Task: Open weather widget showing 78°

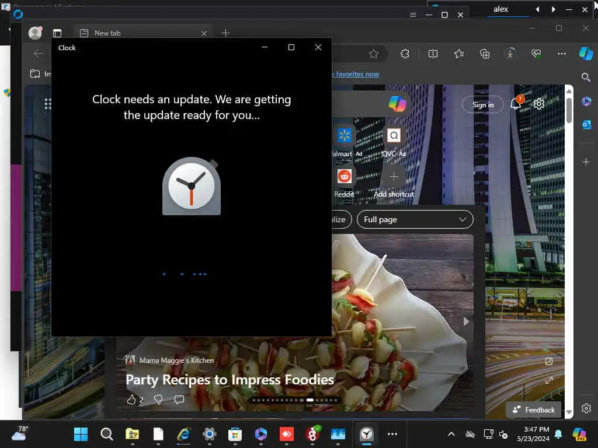Action: click(19, 433)
